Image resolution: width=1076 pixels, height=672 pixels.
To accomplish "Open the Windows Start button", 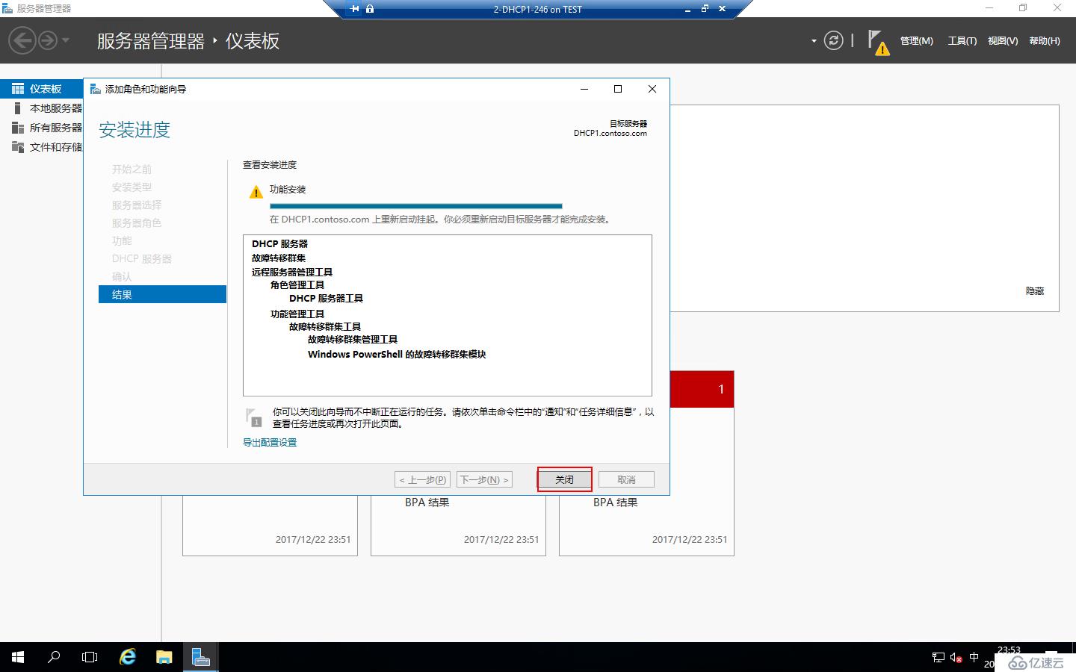I will (18, 657).
